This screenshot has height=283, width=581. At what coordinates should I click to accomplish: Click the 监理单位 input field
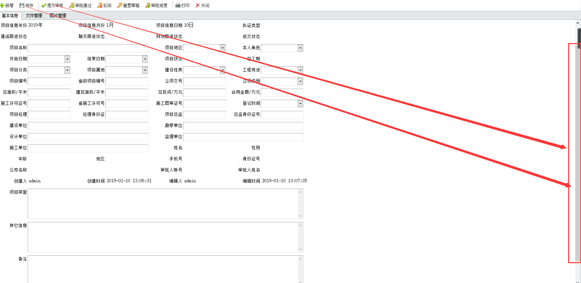click(x=243, y=137)
